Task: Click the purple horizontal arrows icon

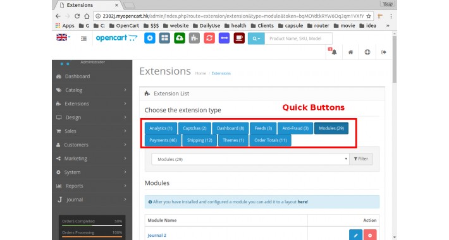Action: pyautogui.click(x=224, y=38)
